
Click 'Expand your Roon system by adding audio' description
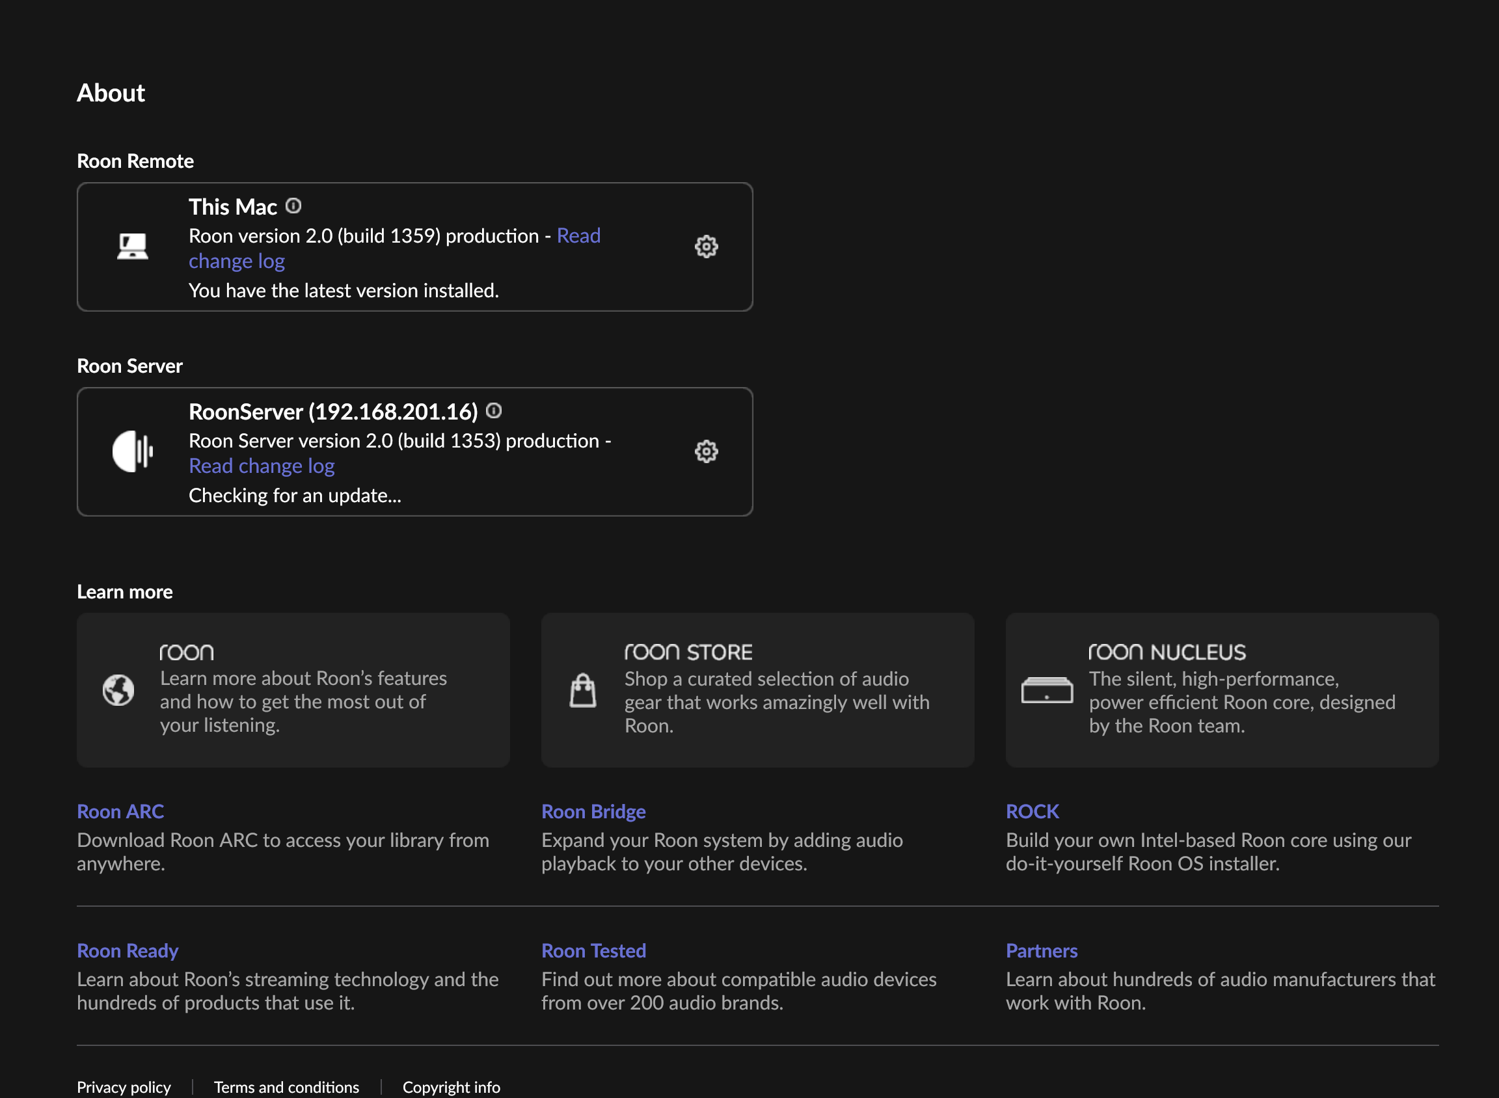click(x=722, y=852)
